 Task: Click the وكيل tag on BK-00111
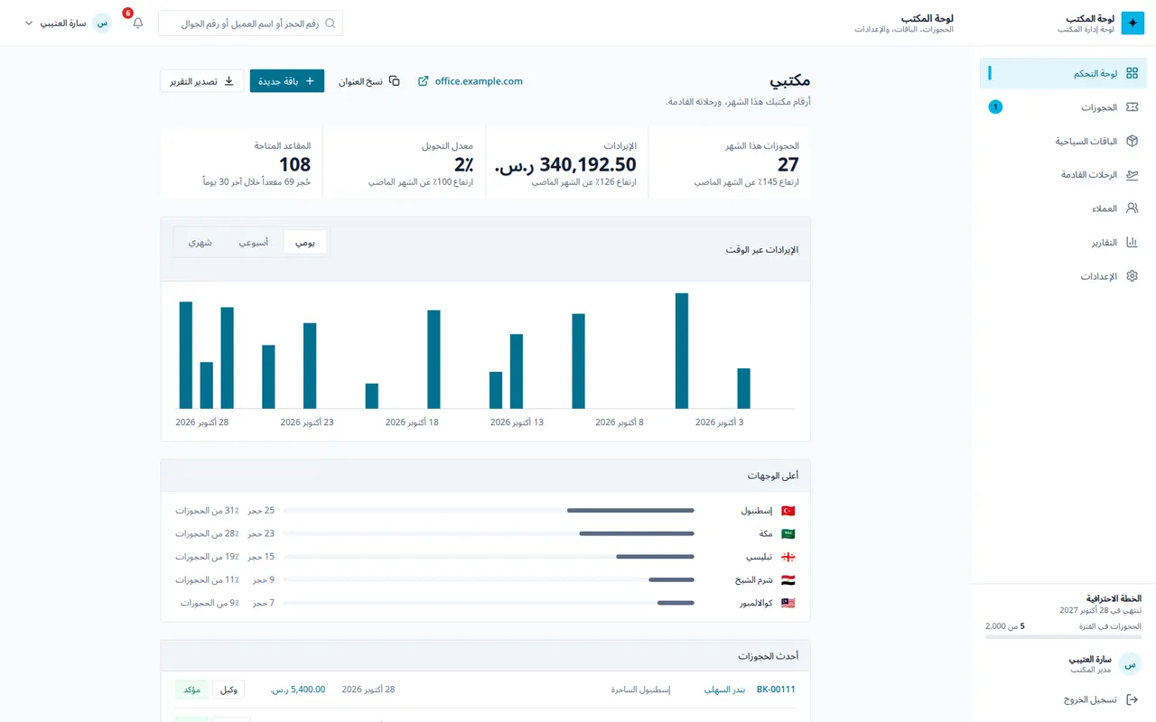tap(228, 690)
